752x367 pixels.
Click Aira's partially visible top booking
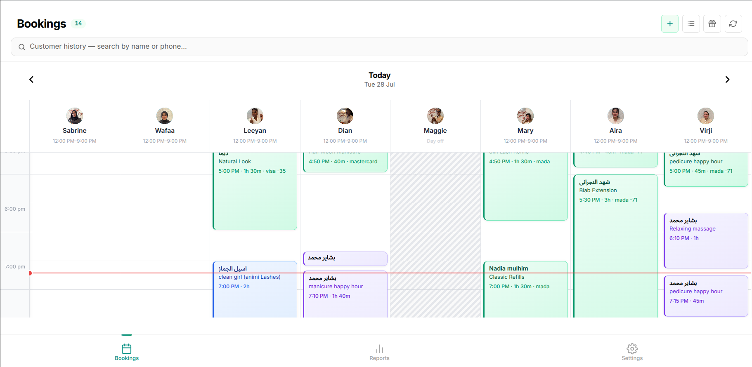click(616, 160)
